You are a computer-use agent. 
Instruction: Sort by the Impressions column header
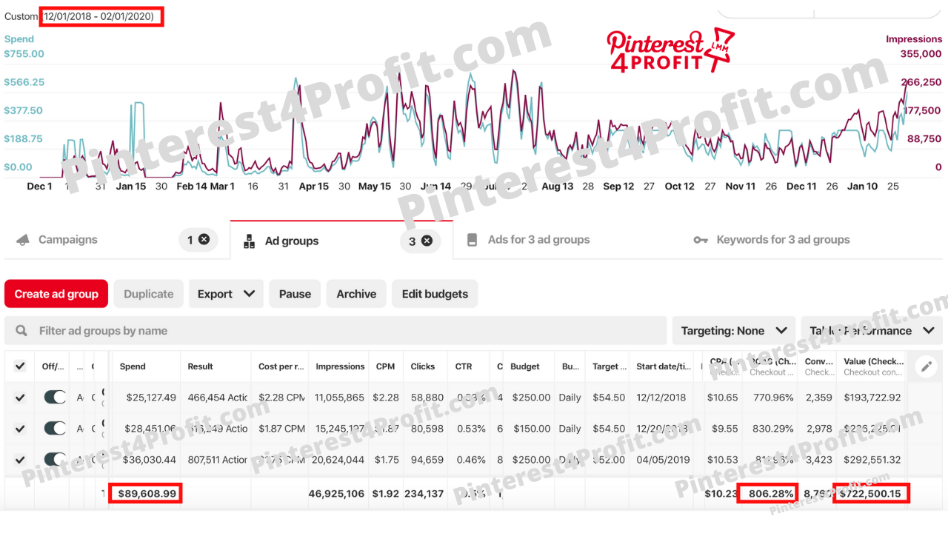[x=340, y=366]
